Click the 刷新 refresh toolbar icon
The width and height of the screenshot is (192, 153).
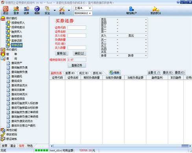(37, 9)
